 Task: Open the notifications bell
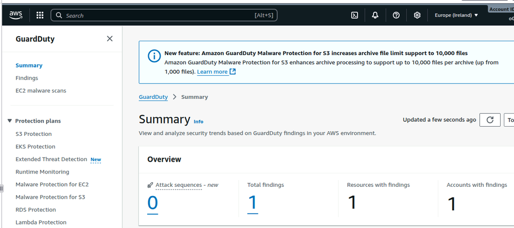pyautogui.click(x=375, y=15)
